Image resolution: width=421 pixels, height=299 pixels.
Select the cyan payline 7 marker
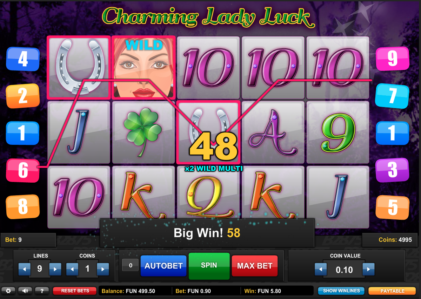(393, 96)
